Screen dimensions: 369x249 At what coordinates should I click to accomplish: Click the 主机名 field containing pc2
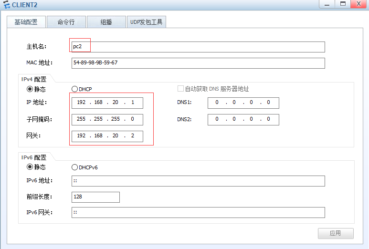tap(198, 47)
